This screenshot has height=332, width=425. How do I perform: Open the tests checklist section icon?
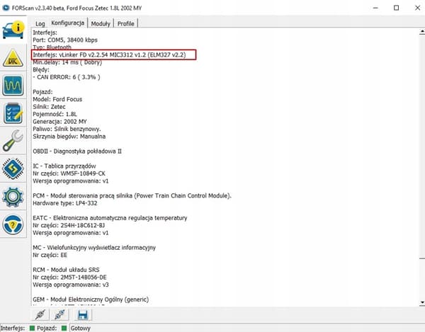[x=13, y=113]
